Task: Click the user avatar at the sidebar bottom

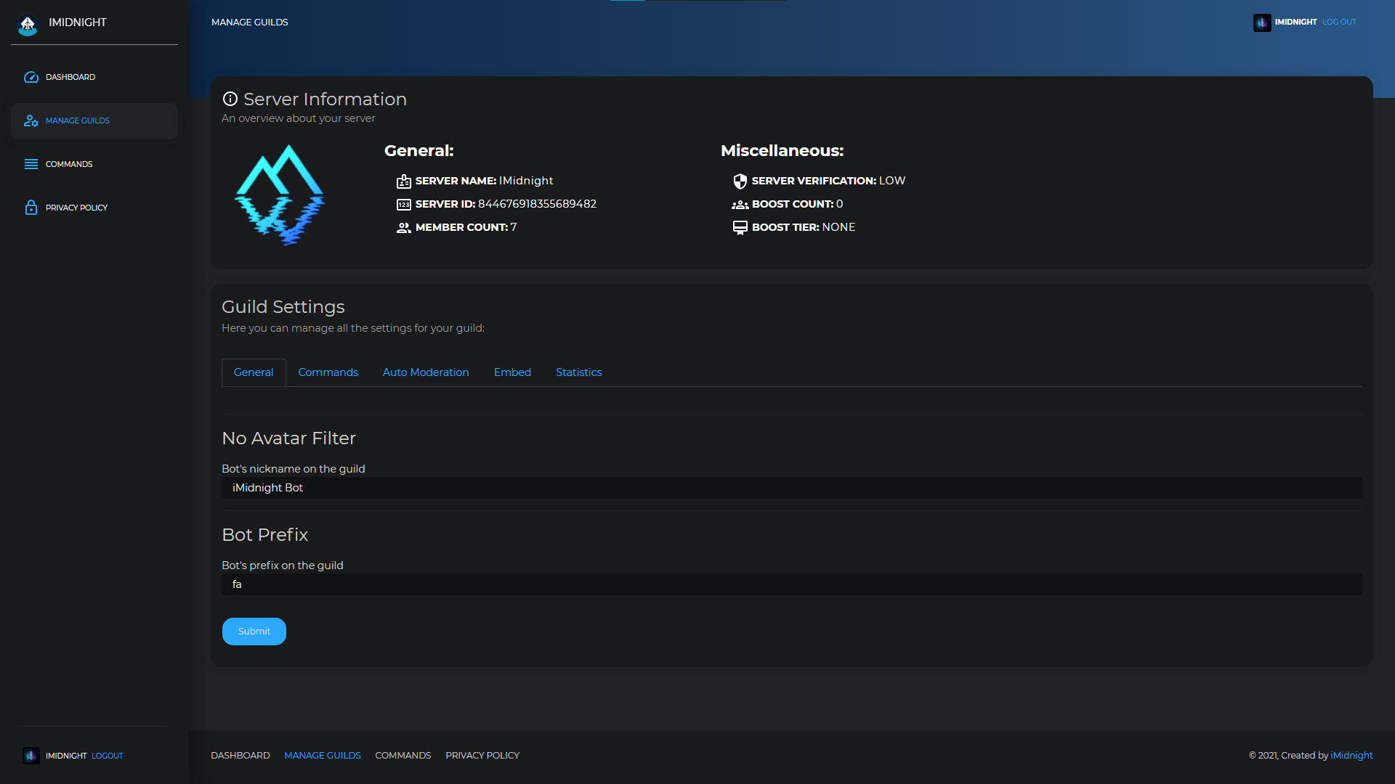Action: pyautogui.click(x=31, y=756)
